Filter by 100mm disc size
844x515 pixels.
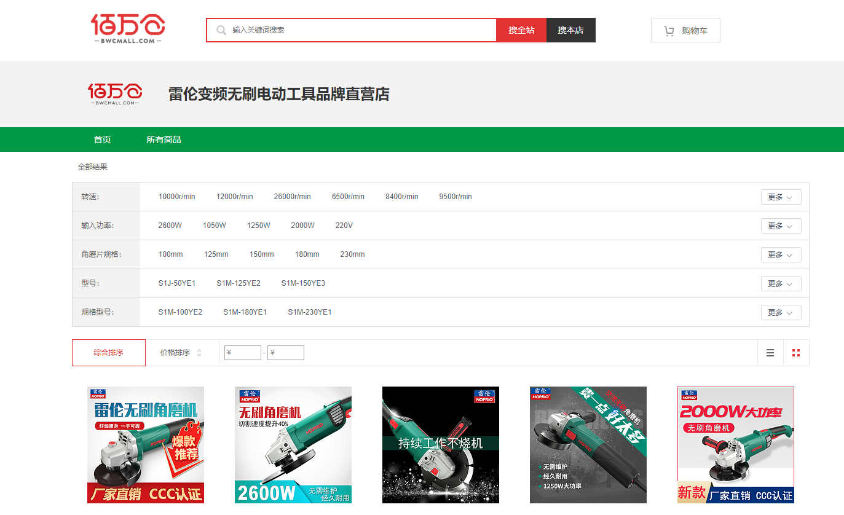[171, 254]
